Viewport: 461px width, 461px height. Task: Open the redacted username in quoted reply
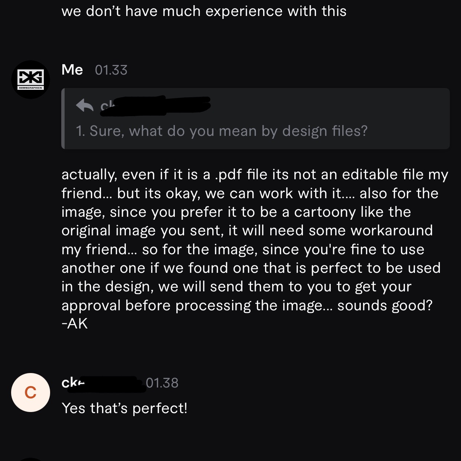155,105
